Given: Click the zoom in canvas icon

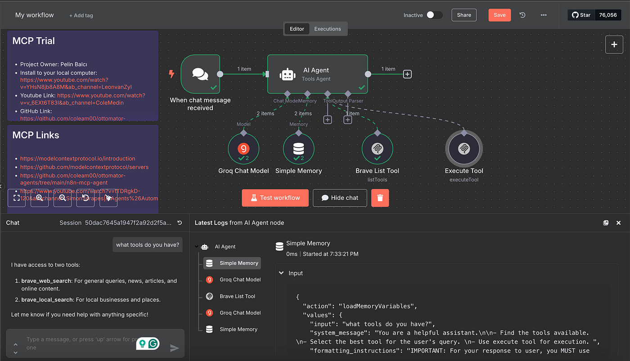Looking at the screenshot, I should tap(40, 198).
